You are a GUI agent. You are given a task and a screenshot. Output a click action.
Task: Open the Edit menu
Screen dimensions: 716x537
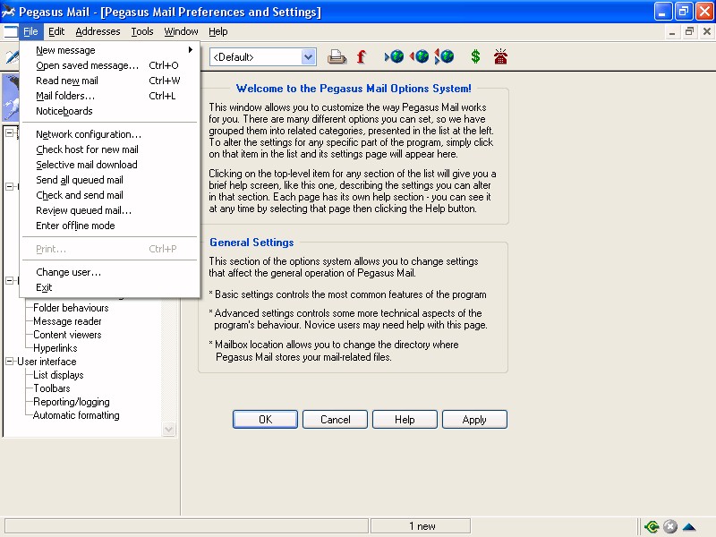click(x=56, y=31)
